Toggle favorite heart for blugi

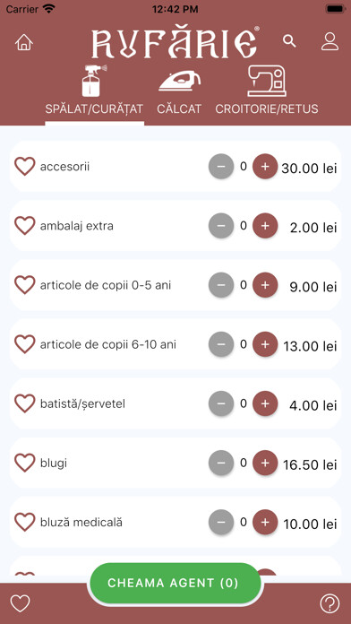coord(25,463)
